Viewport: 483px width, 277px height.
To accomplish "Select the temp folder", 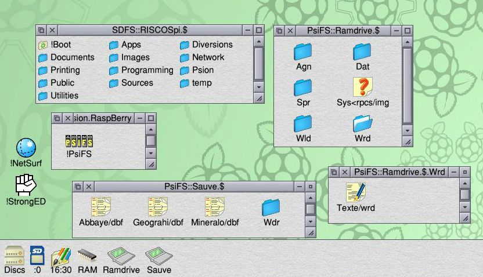I will [x=196, y=83].
